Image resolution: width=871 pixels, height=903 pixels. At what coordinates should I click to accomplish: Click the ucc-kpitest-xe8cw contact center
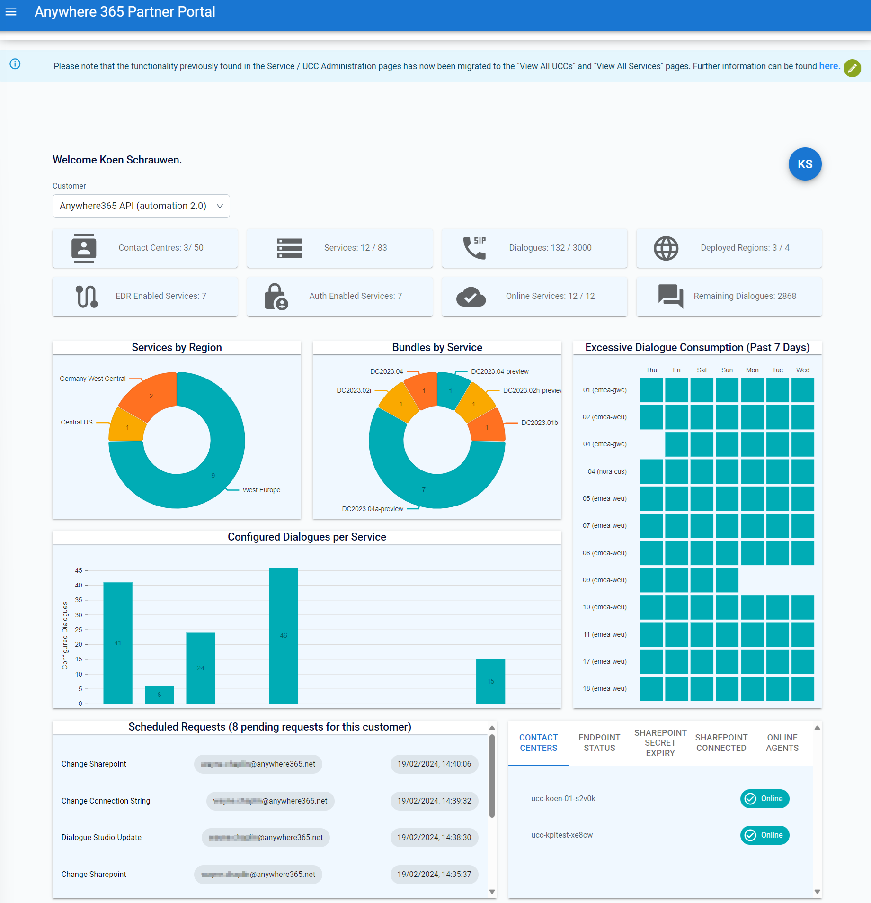pos(562,835)
